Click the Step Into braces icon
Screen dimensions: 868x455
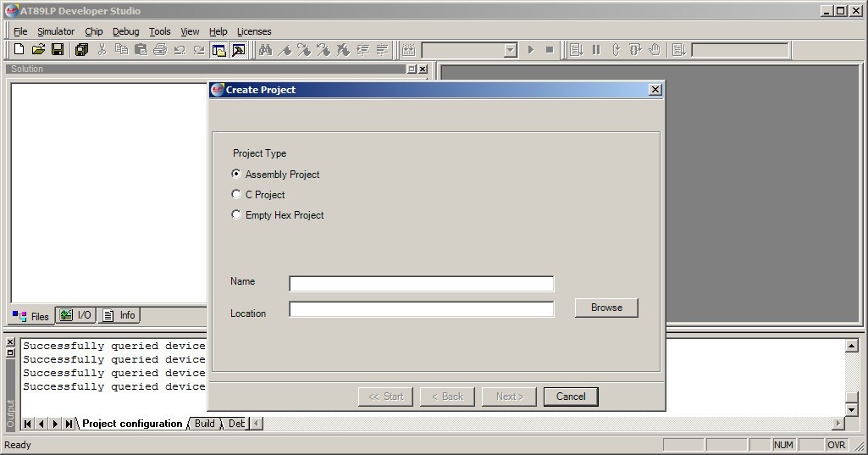point(616,50)
